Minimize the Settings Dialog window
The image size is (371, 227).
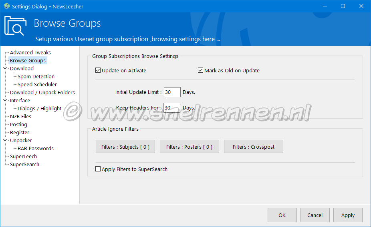point(325,6)
